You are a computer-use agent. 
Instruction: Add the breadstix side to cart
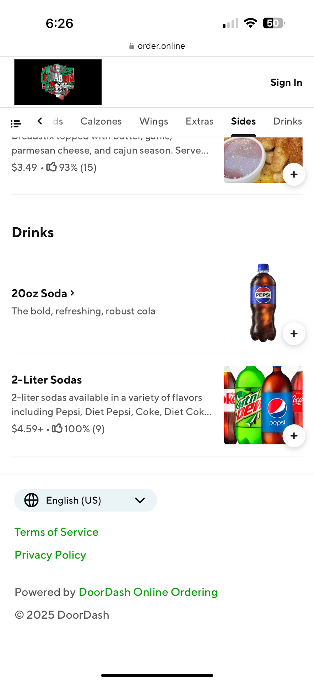pos(294,174)
